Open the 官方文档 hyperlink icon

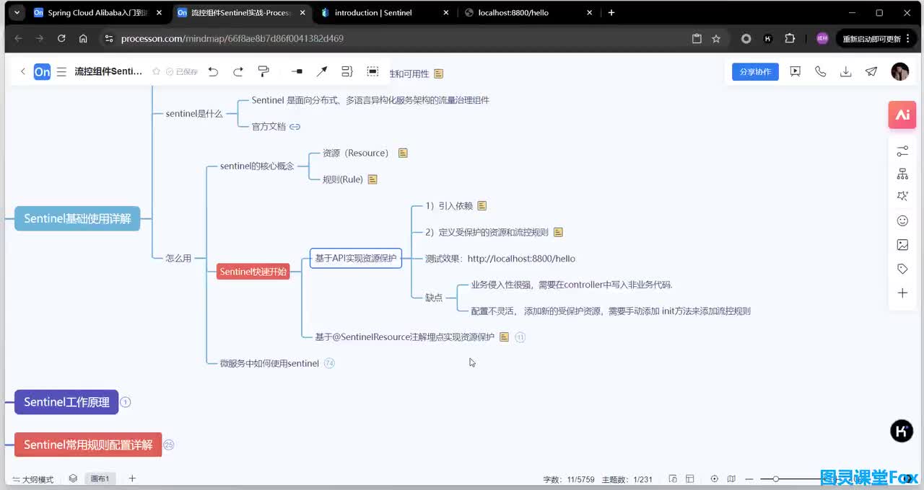(295, 127)
